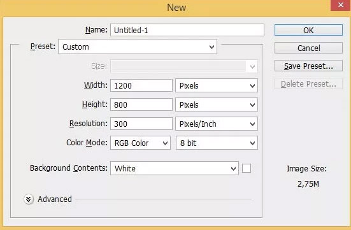
Task: Open the Background Contents White dropdown
Action: (x=175, y=168)
